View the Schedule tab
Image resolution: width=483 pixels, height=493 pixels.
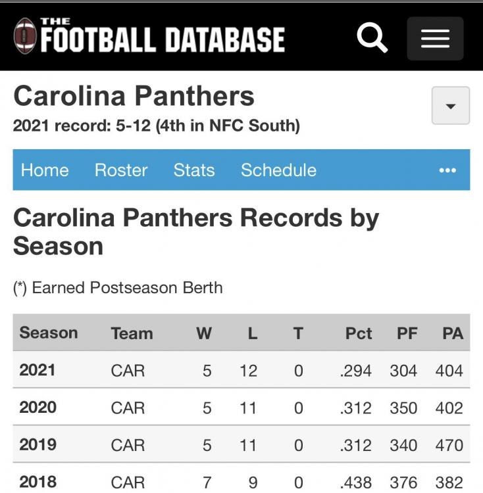tap(278, 170)
